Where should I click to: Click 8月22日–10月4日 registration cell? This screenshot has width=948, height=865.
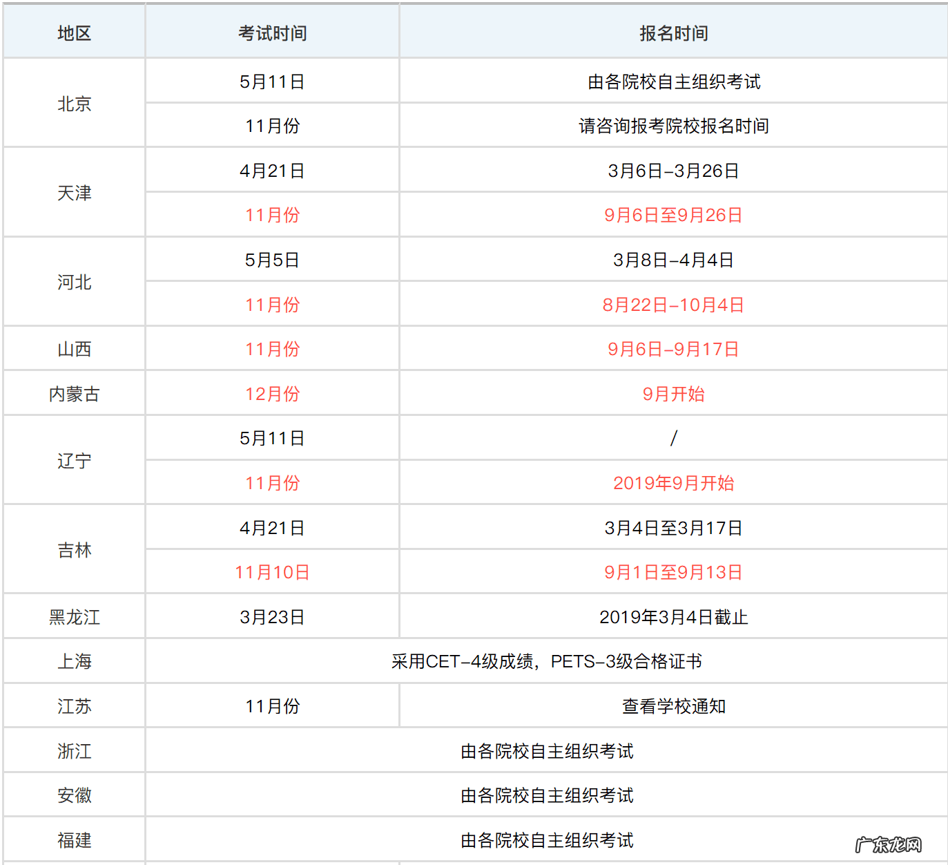(x=673, y=305)
